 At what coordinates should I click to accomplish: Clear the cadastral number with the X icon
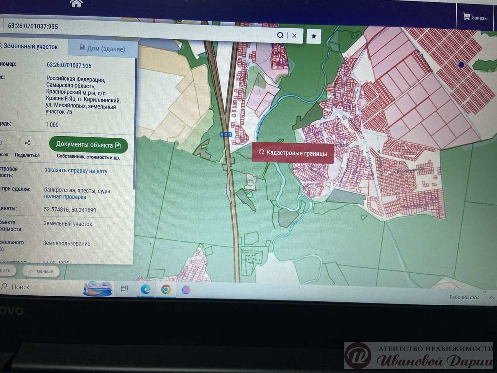click(294, 35)
